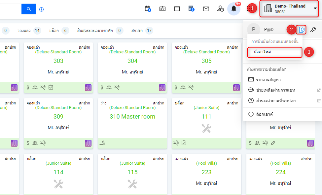
Task: Click the guests icon on room 303
Action: pyautogui.click(x=35, y=88)
